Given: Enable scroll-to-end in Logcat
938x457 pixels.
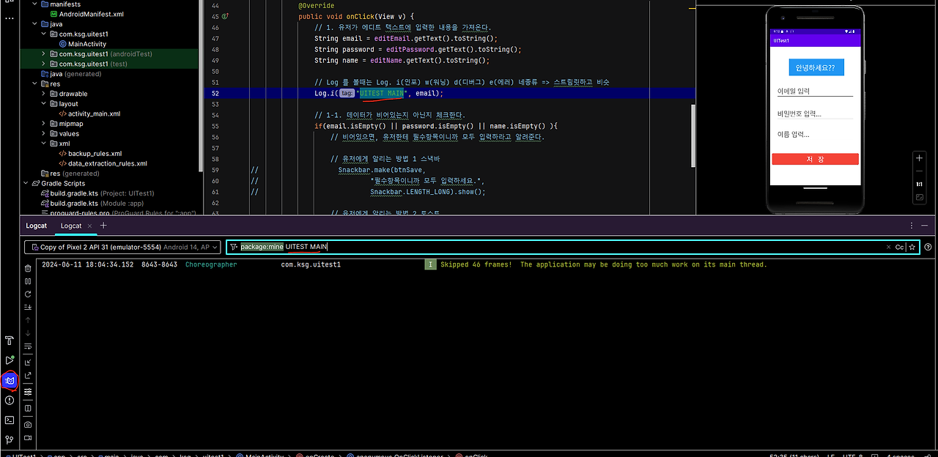Looking at the screenshot, I should pos(27,306).
